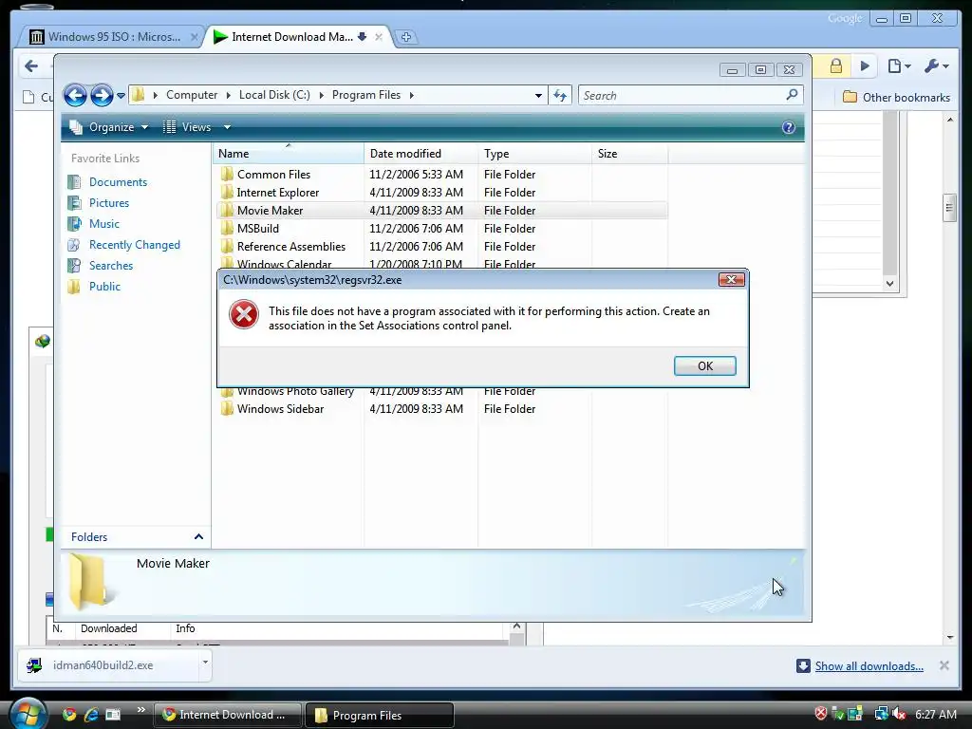
Task: Select the MSBuild folder
Action: tap(258, 228)
